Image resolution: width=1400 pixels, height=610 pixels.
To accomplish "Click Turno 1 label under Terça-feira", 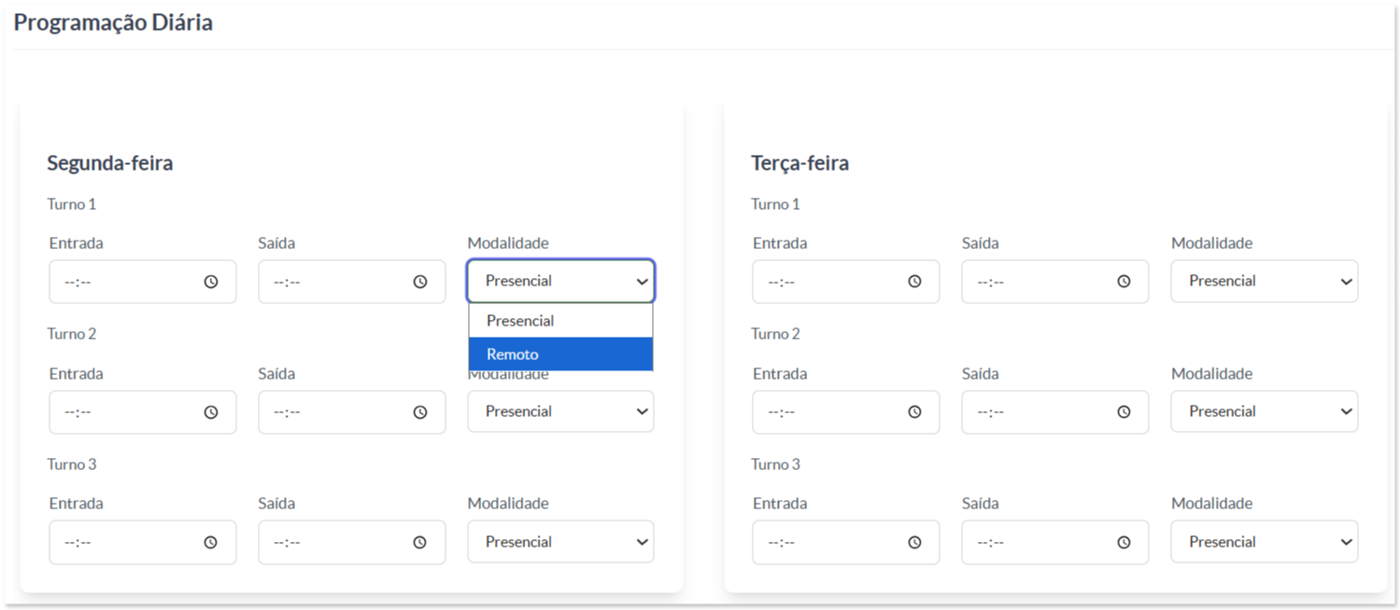I will pos(776,203).
